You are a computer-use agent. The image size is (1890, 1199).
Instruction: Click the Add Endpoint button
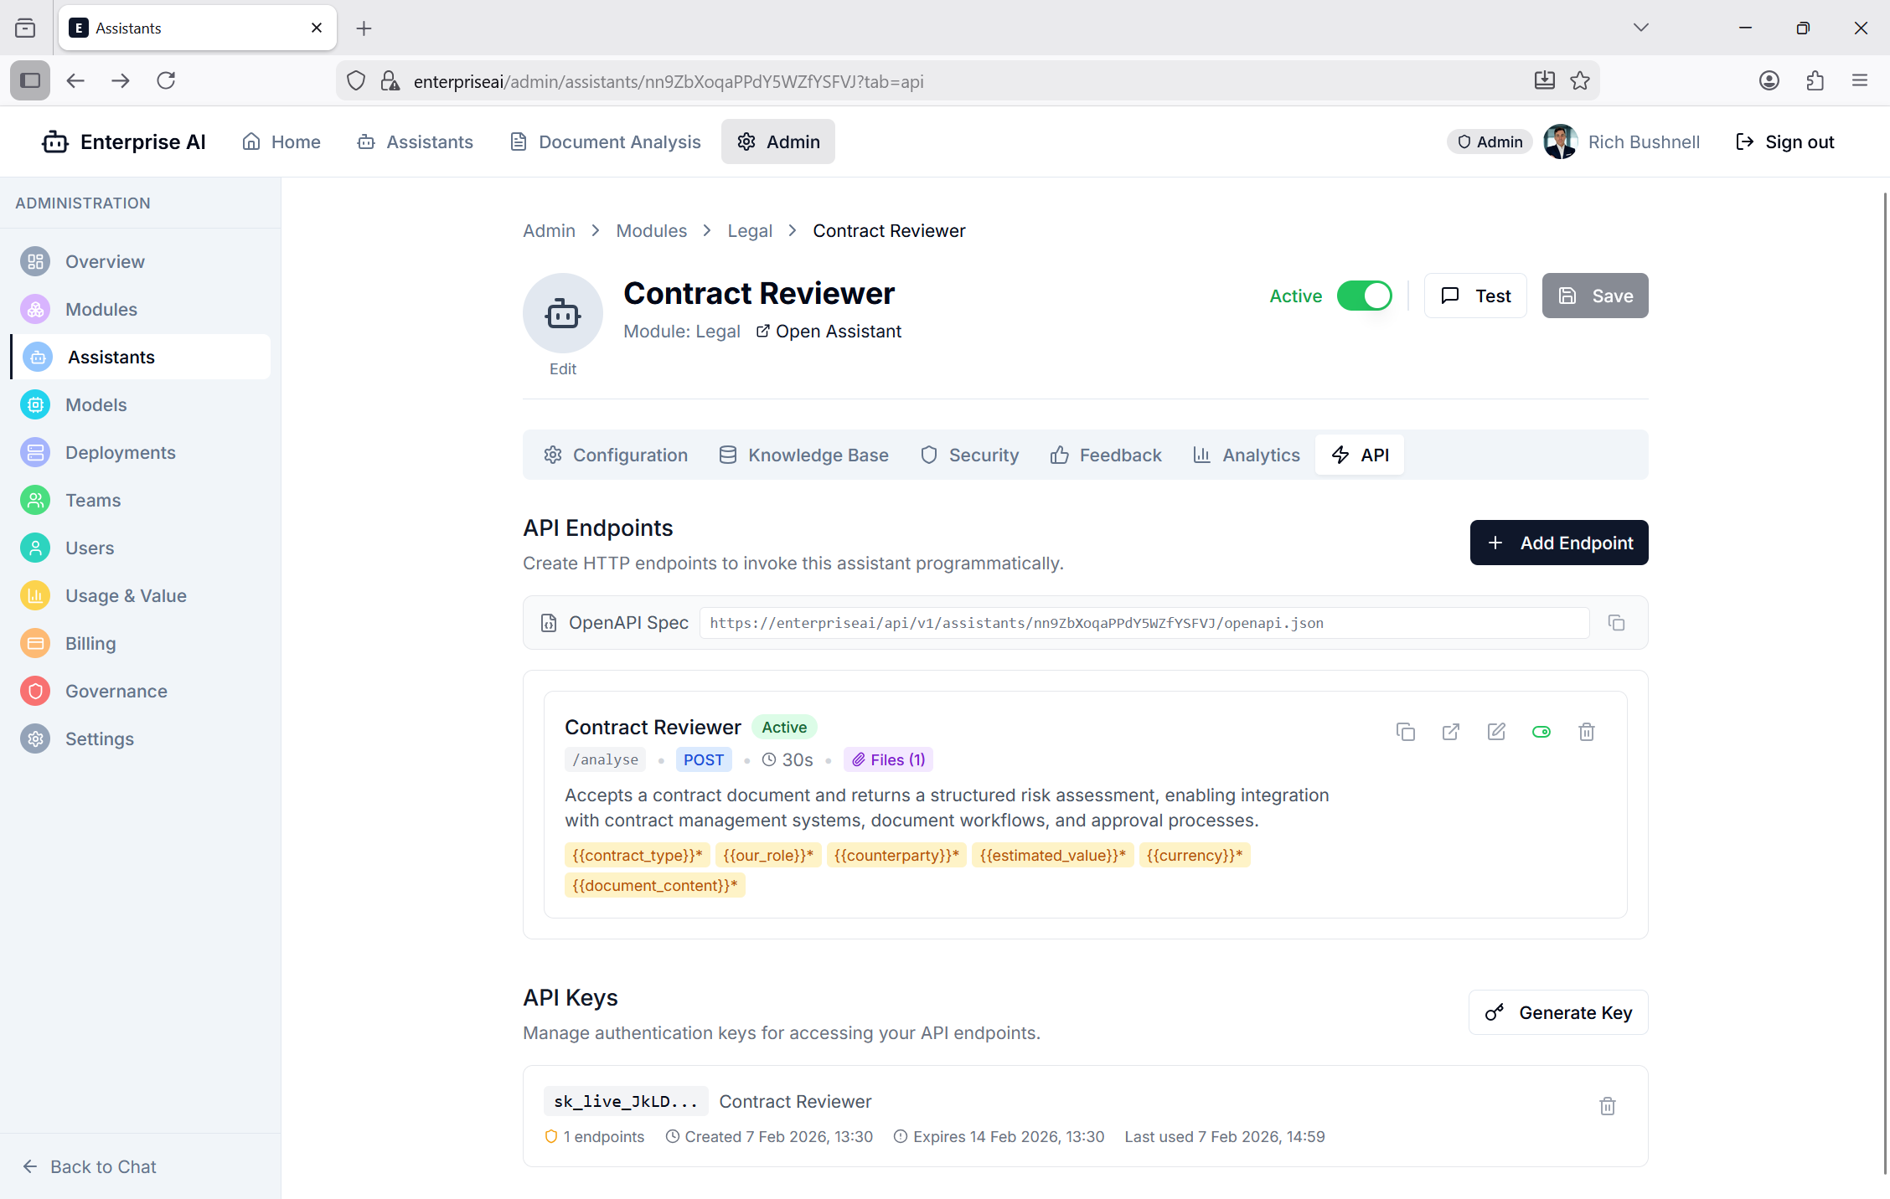pos(1558,543)
